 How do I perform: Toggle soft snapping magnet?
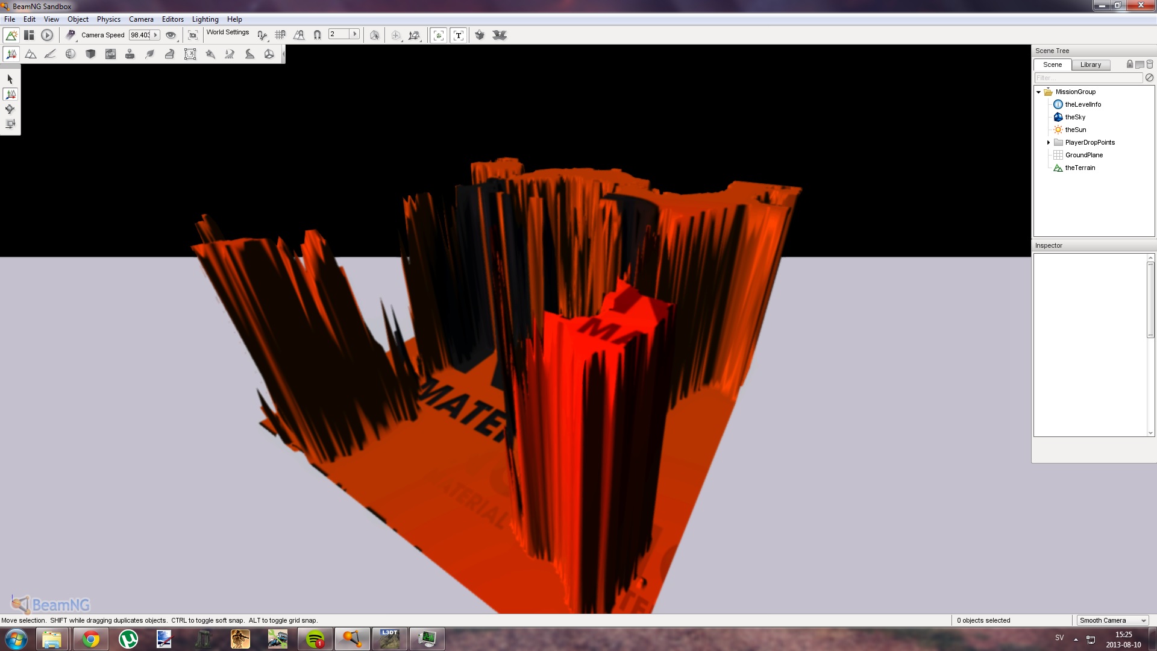[317, 35]
